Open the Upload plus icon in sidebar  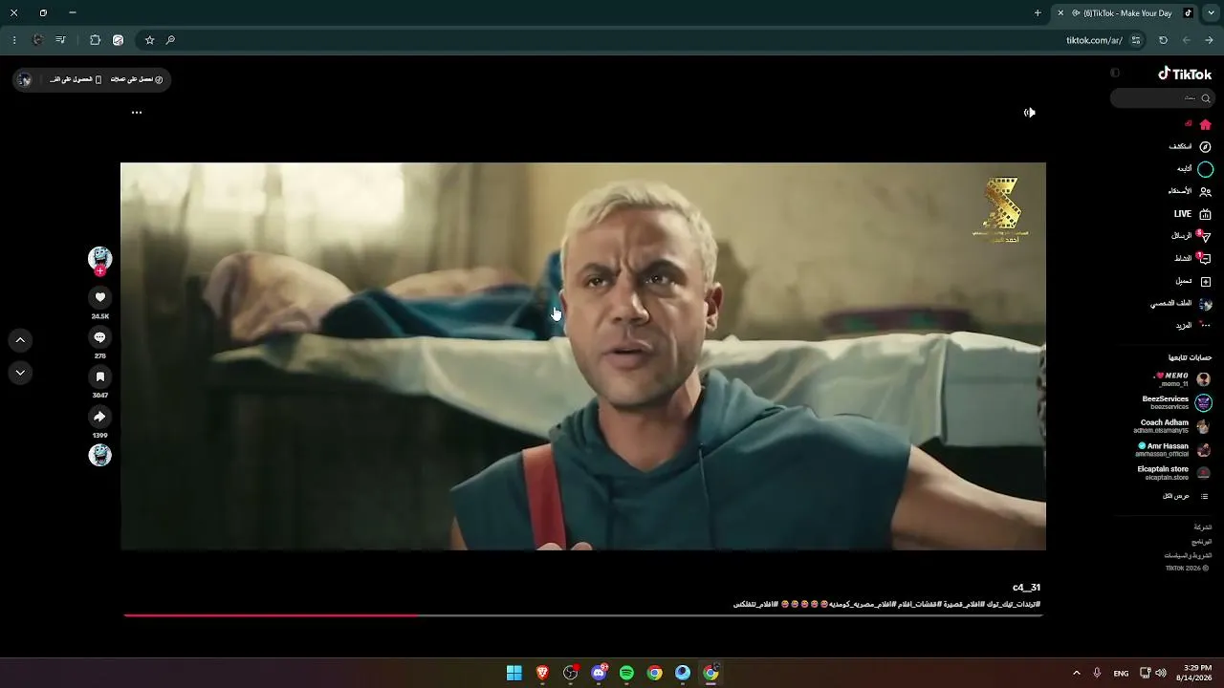click(x=1205, y=281)
